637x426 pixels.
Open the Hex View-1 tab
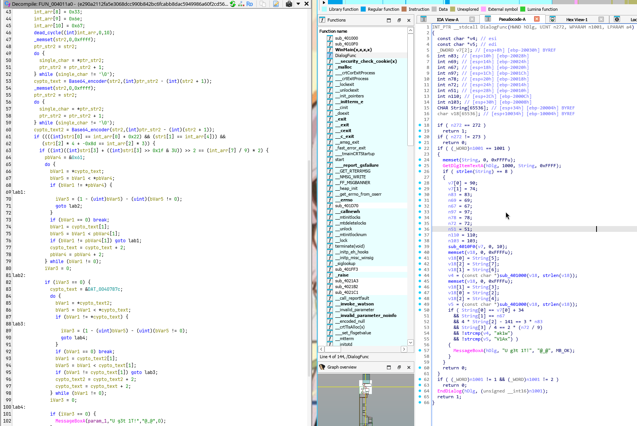click(x=577, y=20)
